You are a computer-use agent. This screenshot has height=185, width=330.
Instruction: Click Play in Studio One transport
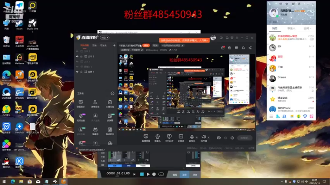click(148, 174)
